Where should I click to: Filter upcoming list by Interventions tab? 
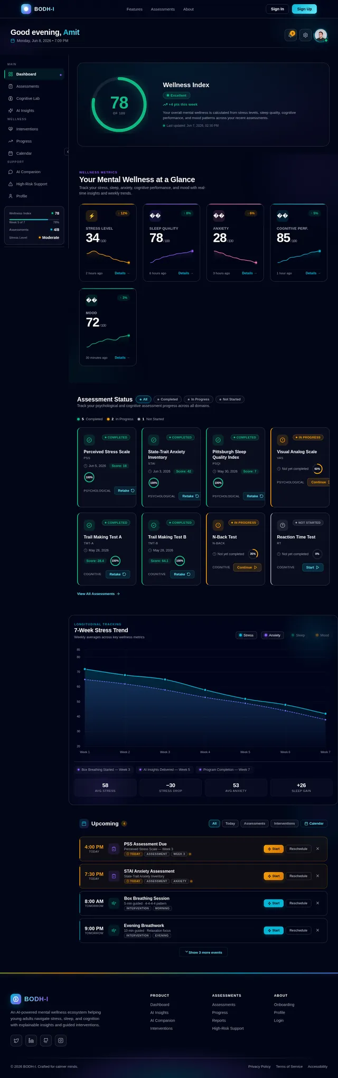285,823
